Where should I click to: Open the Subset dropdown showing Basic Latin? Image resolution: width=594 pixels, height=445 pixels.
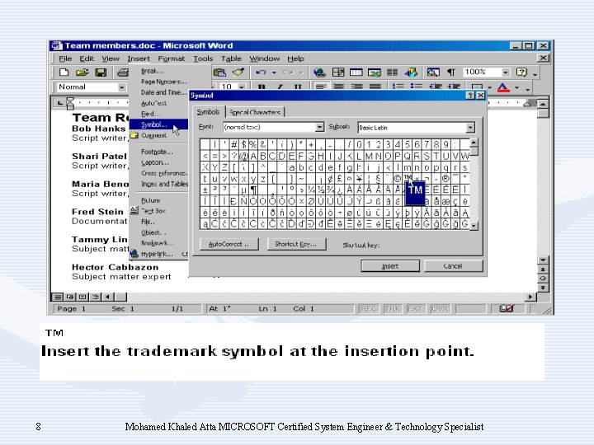[470, 128]
